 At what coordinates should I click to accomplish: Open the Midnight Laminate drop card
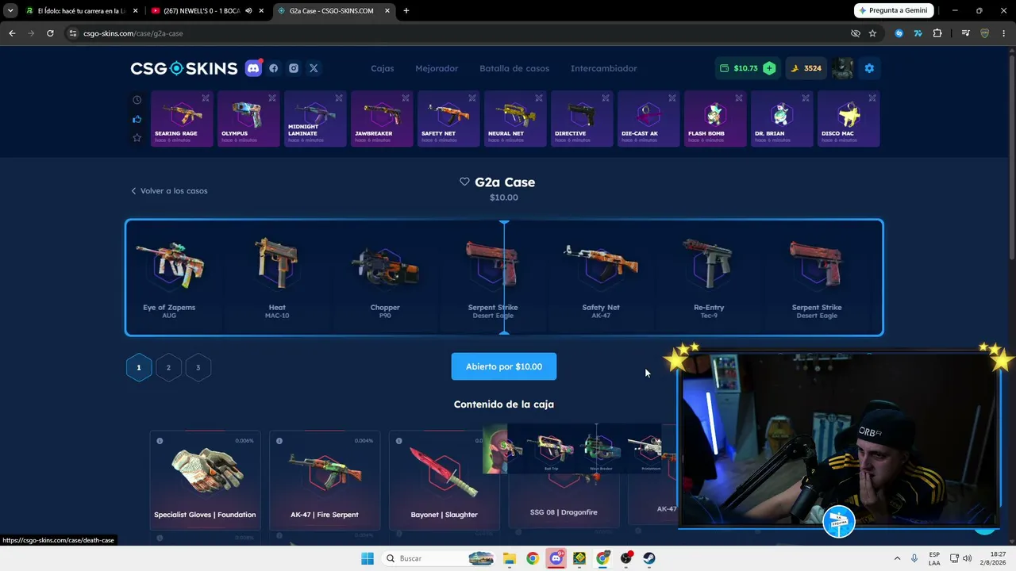315,119
